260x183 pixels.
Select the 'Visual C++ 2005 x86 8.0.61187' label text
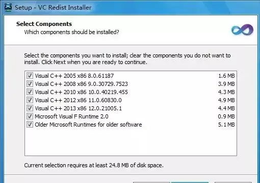tap(74, 76)
